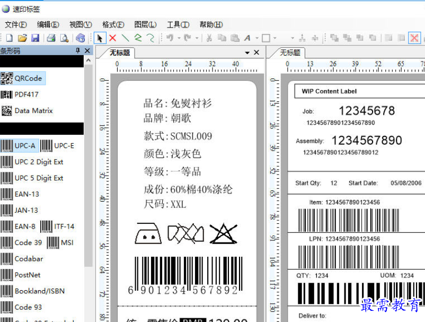
Task: Select the green polyline tool
Action: pos(138,38)
